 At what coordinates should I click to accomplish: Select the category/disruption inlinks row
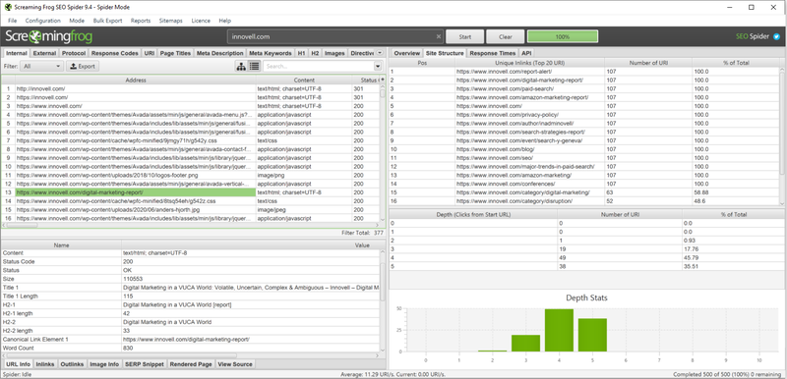coord(584,200)
